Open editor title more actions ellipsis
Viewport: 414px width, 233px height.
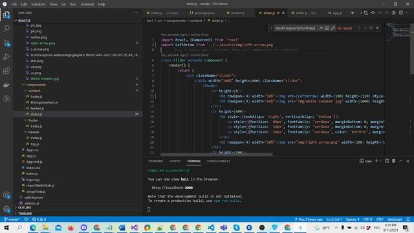(x=408, y=13)
